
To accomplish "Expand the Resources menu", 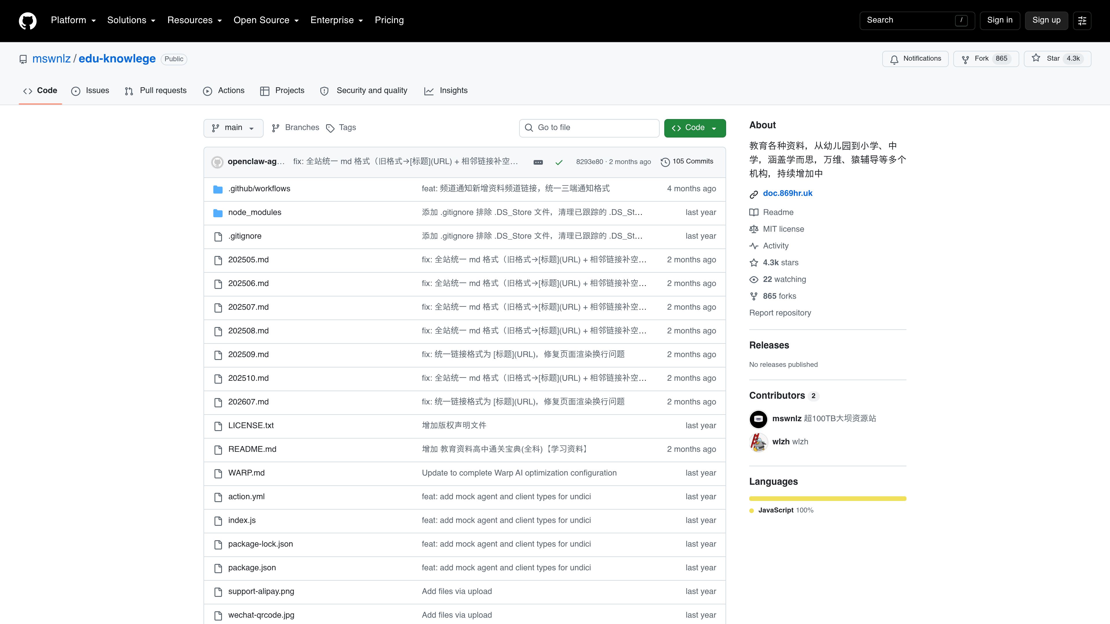I will click(x=194, y=20).
